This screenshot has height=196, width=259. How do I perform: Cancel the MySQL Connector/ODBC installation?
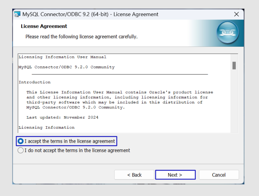pyautogui.click(x=219, y=175)
